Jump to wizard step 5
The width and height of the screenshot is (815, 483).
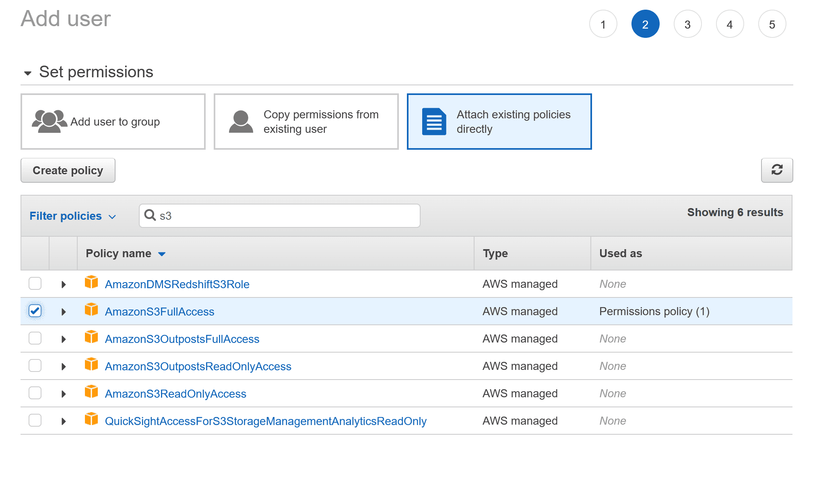click(x=772, y=24)
